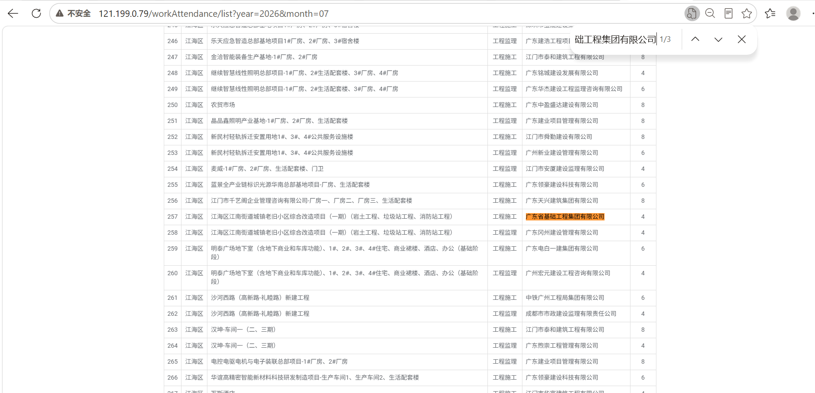Select 中铁广州工程局集团有限公司 in row 261
The image size is (815, 393).
565,298
